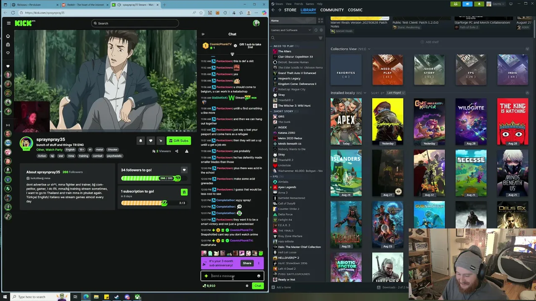Toggle Steam Big Picture mode icon
Screen dimensions: 536x301
point(511,4)
